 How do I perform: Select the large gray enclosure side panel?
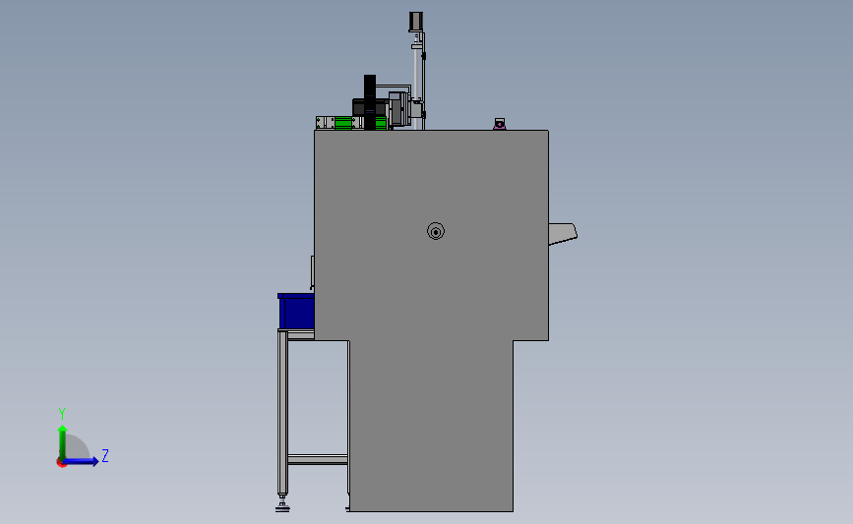(431, 320)
